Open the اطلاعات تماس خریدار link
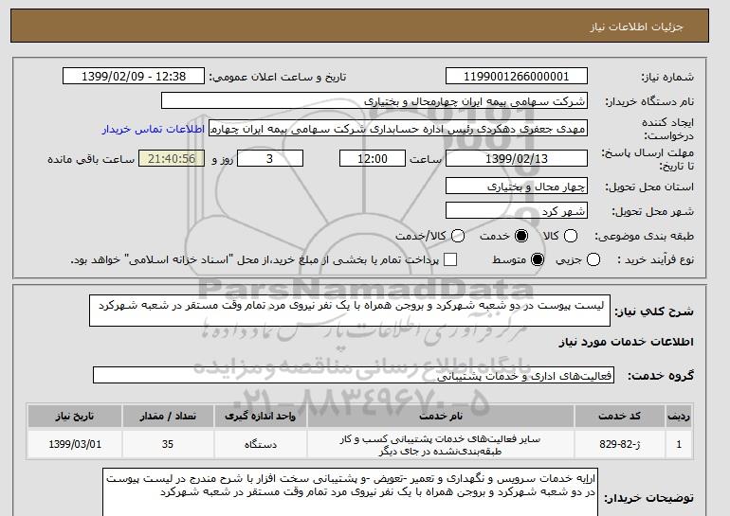This screenshot has height=516, width=730. pos(154,129)
